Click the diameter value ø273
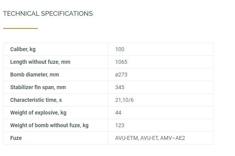The image size is (235, 156). point(121,75)
